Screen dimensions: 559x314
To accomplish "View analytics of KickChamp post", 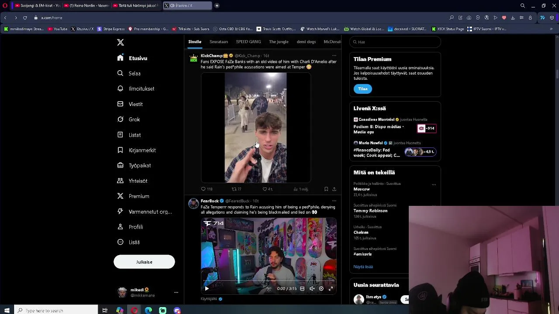I will click(301, 189).
